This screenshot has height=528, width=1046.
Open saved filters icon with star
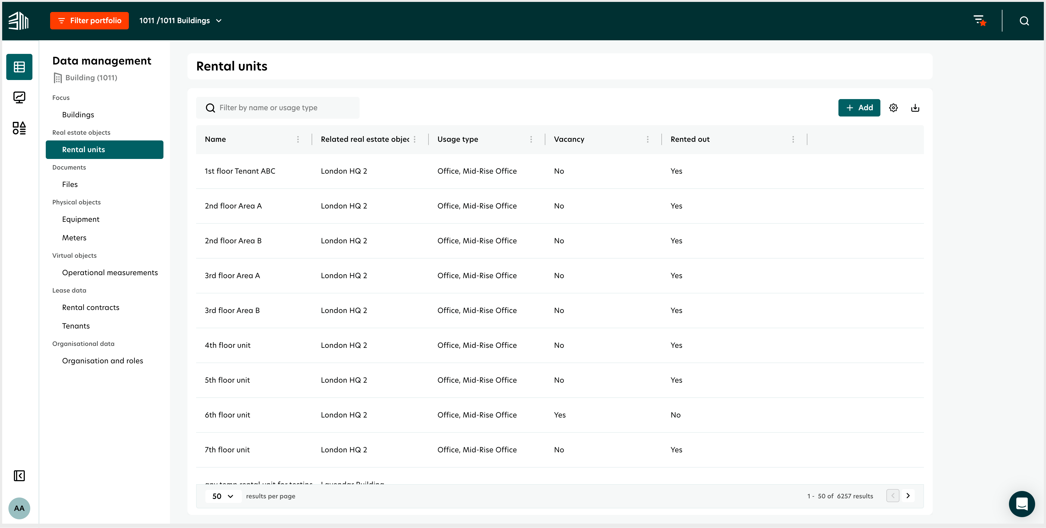980,20
